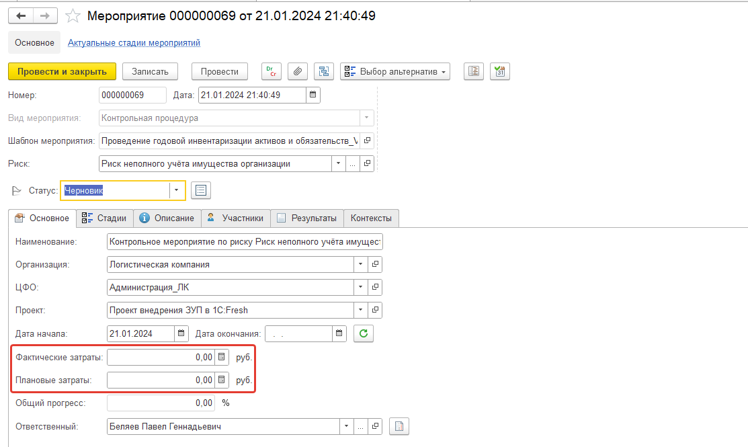Screen dimensions: 748x447
Task: Click the green calendar icon in toolbar
Action: 500,71
